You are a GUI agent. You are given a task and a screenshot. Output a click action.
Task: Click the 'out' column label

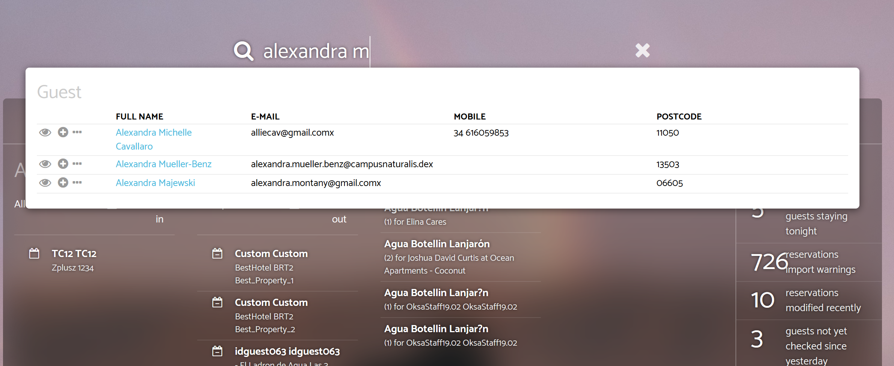click(x=339, y=219)
